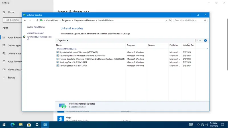The image size is (228, 128).
Task: Click the Control Panel icon in the address bar
Action: click(41, 20)
